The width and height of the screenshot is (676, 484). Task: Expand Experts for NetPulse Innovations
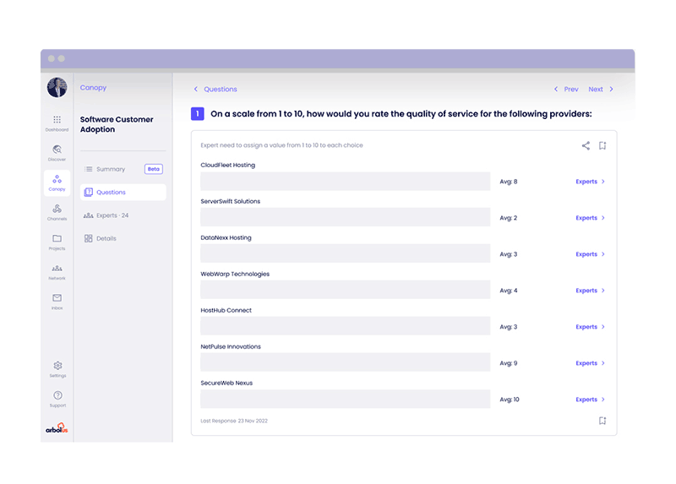coord(590,363)
